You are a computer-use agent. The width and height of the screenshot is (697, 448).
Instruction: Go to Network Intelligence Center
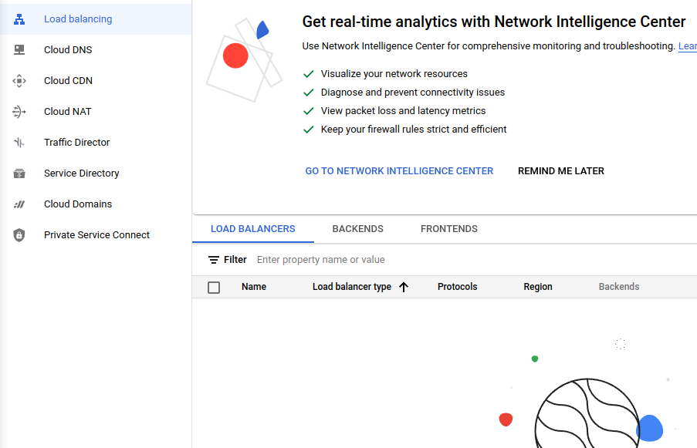pyautogui.click(x=399, y=171)
